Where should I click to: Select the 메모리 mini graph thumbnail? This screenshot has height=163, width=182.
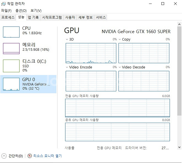click(11, 49)
